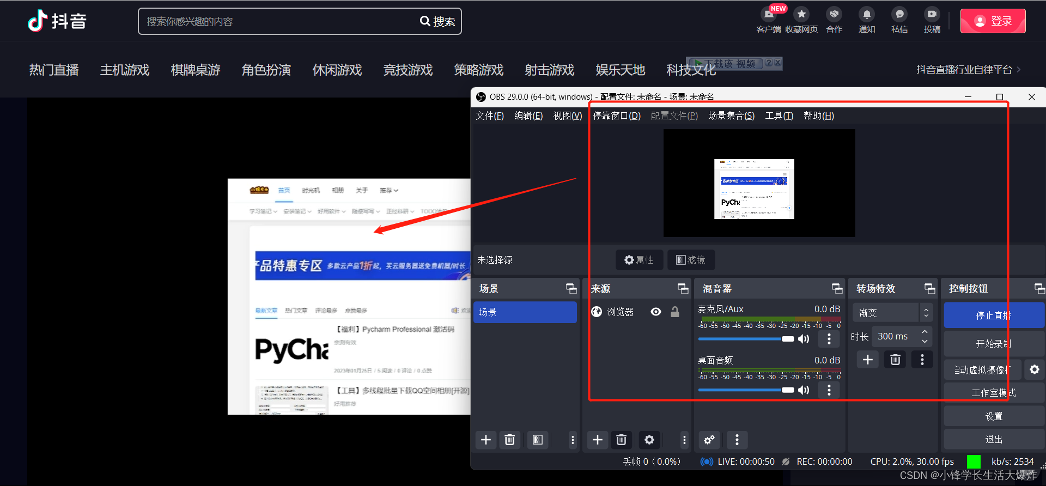Screen dimensions: 1046x486
Task: Click the 工作室模式 button
Action: [994, 393]
